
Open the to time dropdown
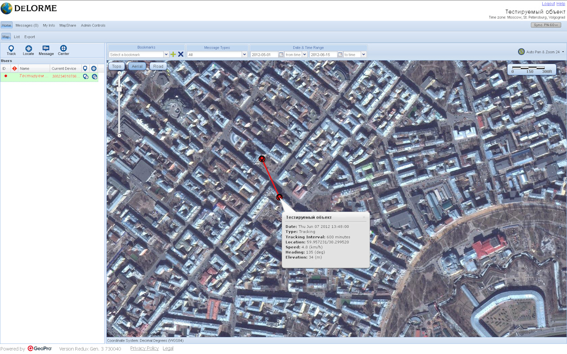tap(364, 54)
